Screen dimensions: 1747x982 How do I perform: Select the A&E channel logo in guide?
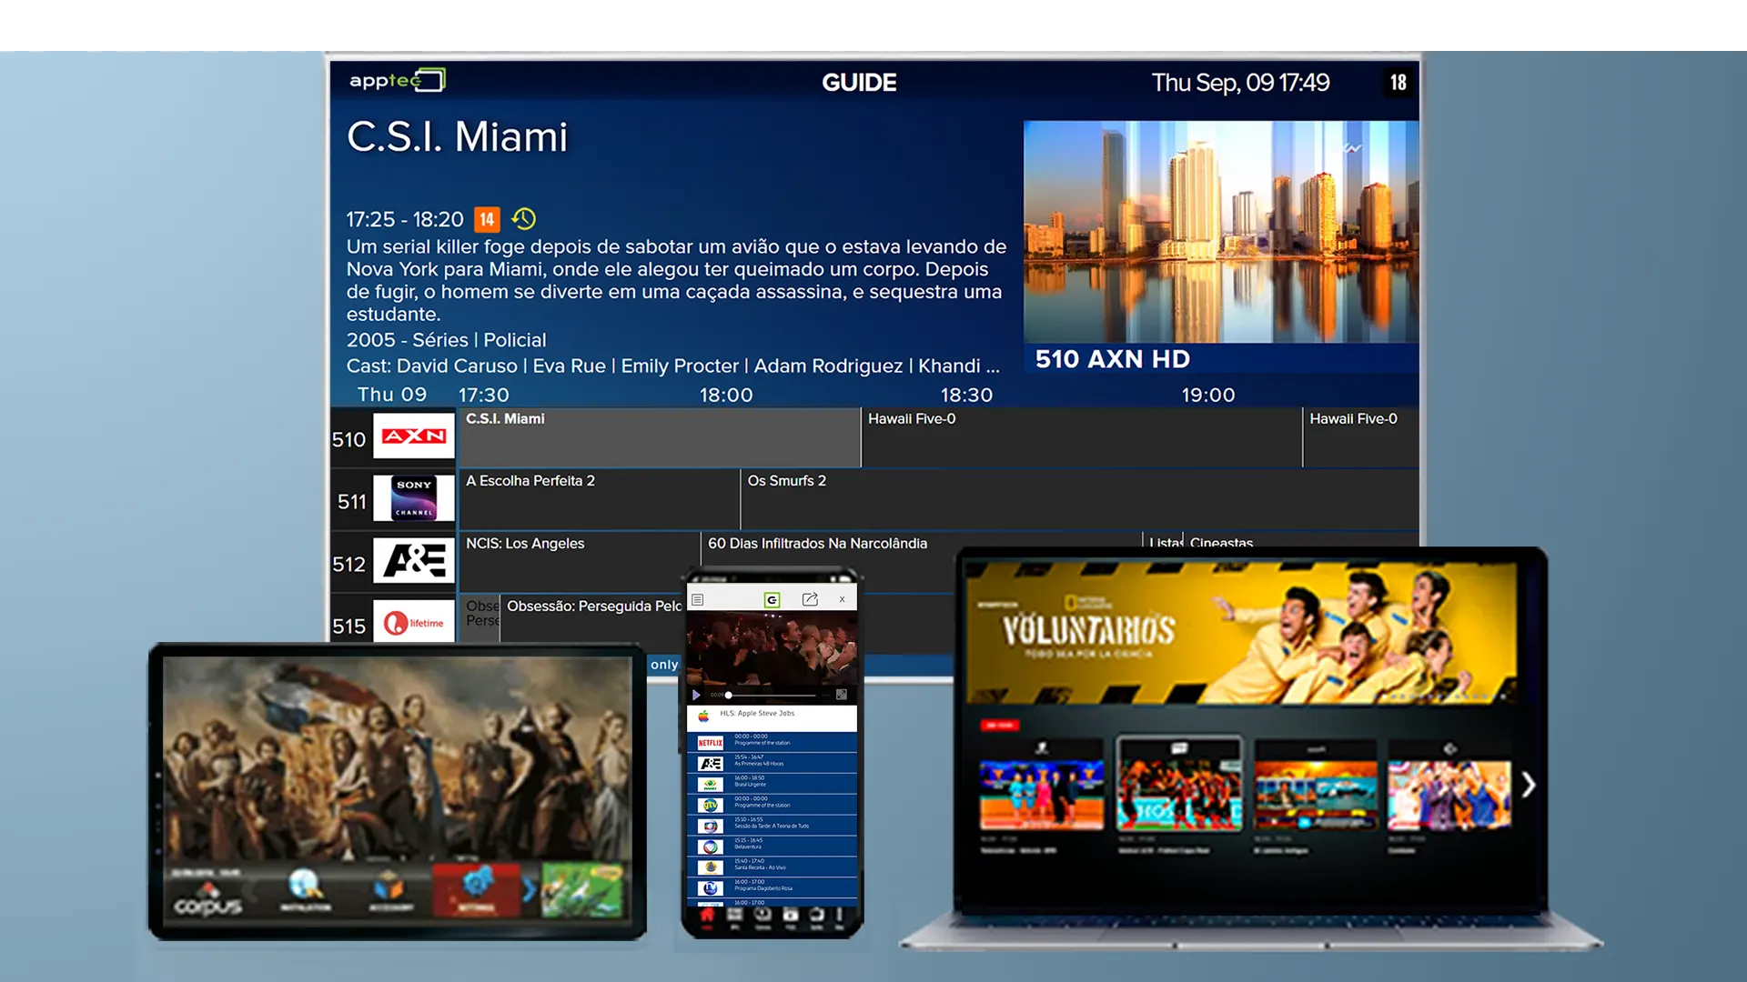click(414, 560)
